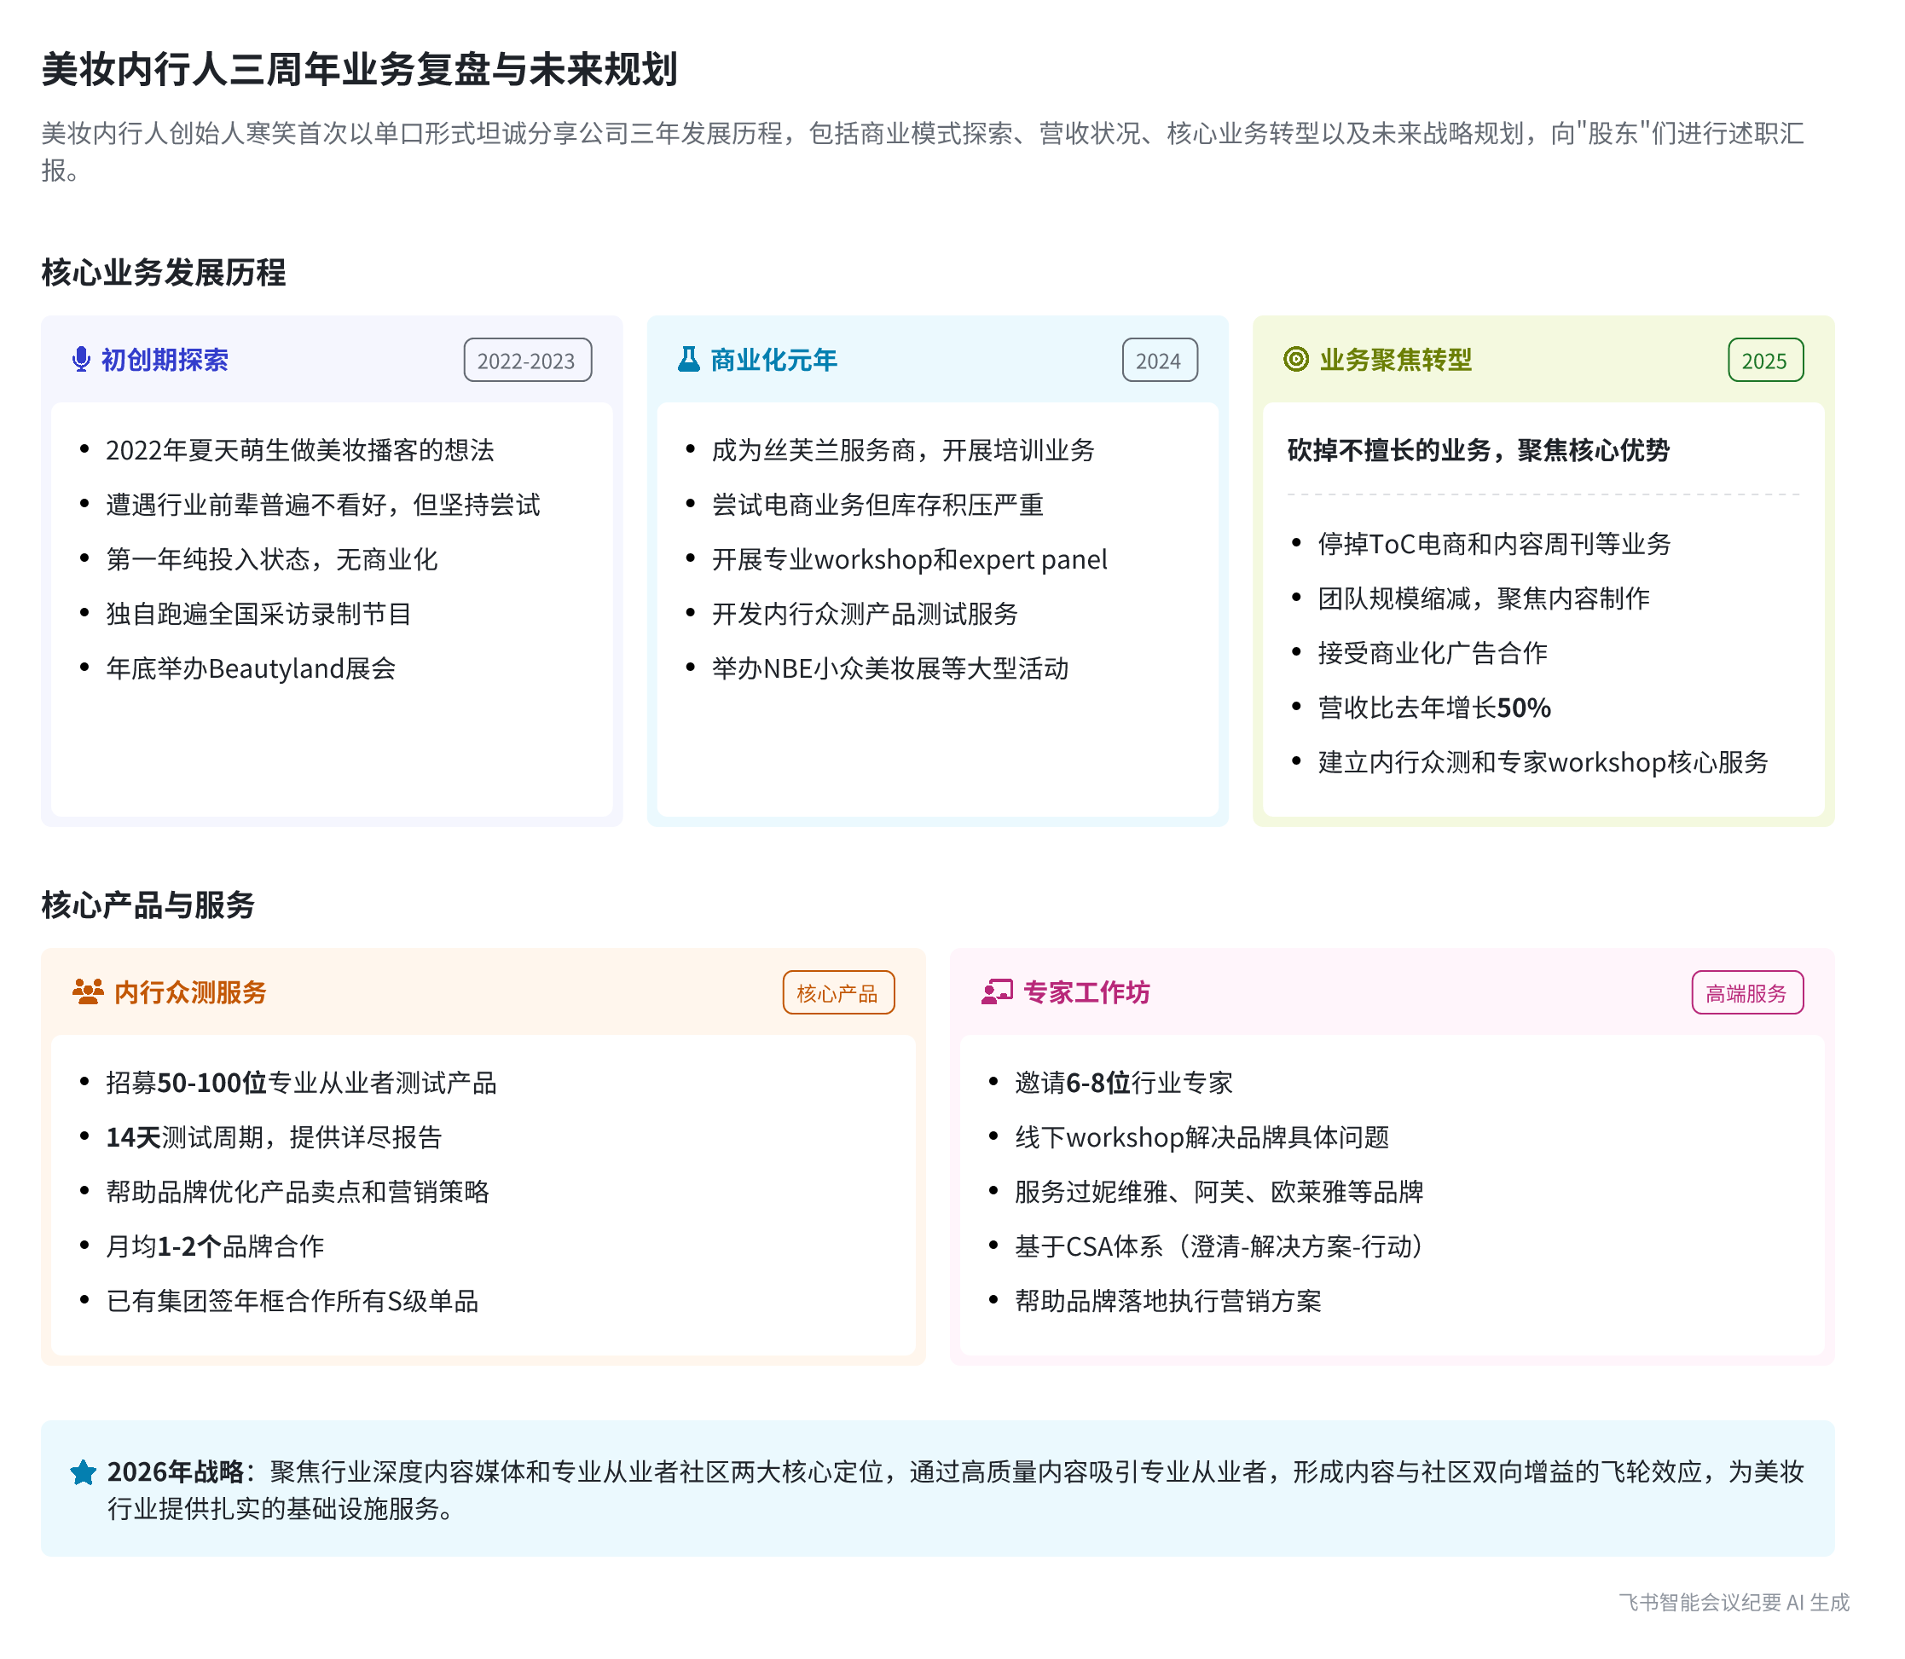The height and width of the screenshot is (1659, 1905).
Task: Click the 初创期探索 card title
Action: coord(165,360)
